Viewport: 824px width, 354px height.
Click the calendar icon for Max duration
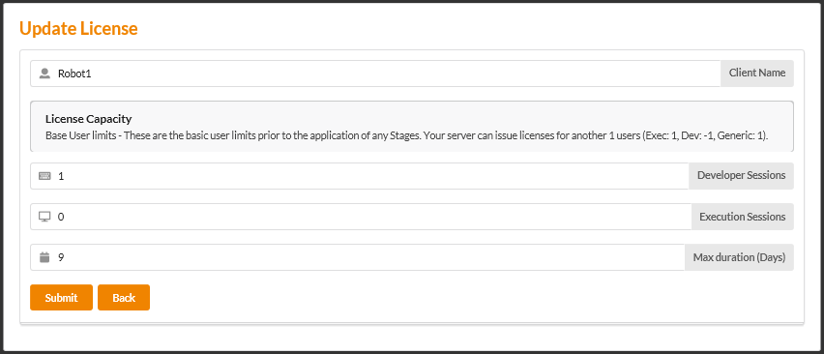click(x=44, y=257)
